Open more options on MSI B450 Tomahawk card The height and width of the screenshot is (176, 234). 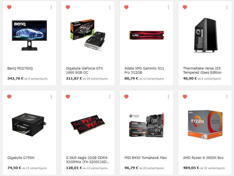[168, 97]
